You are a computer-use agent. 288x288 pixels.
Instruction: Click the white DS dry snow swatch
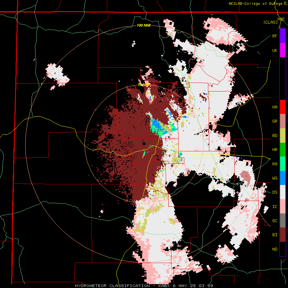pos(283,192)
